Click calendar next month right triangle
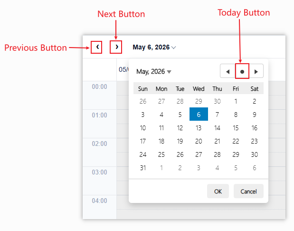The height and width of the screenshot is (231, 294). 256,71
